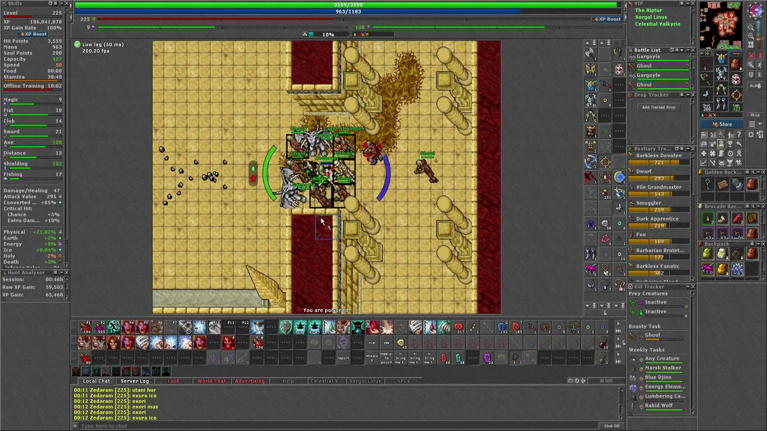Click the first action bar's next-page arrow
Screen dimensions: 767x431
click(618, 324)
